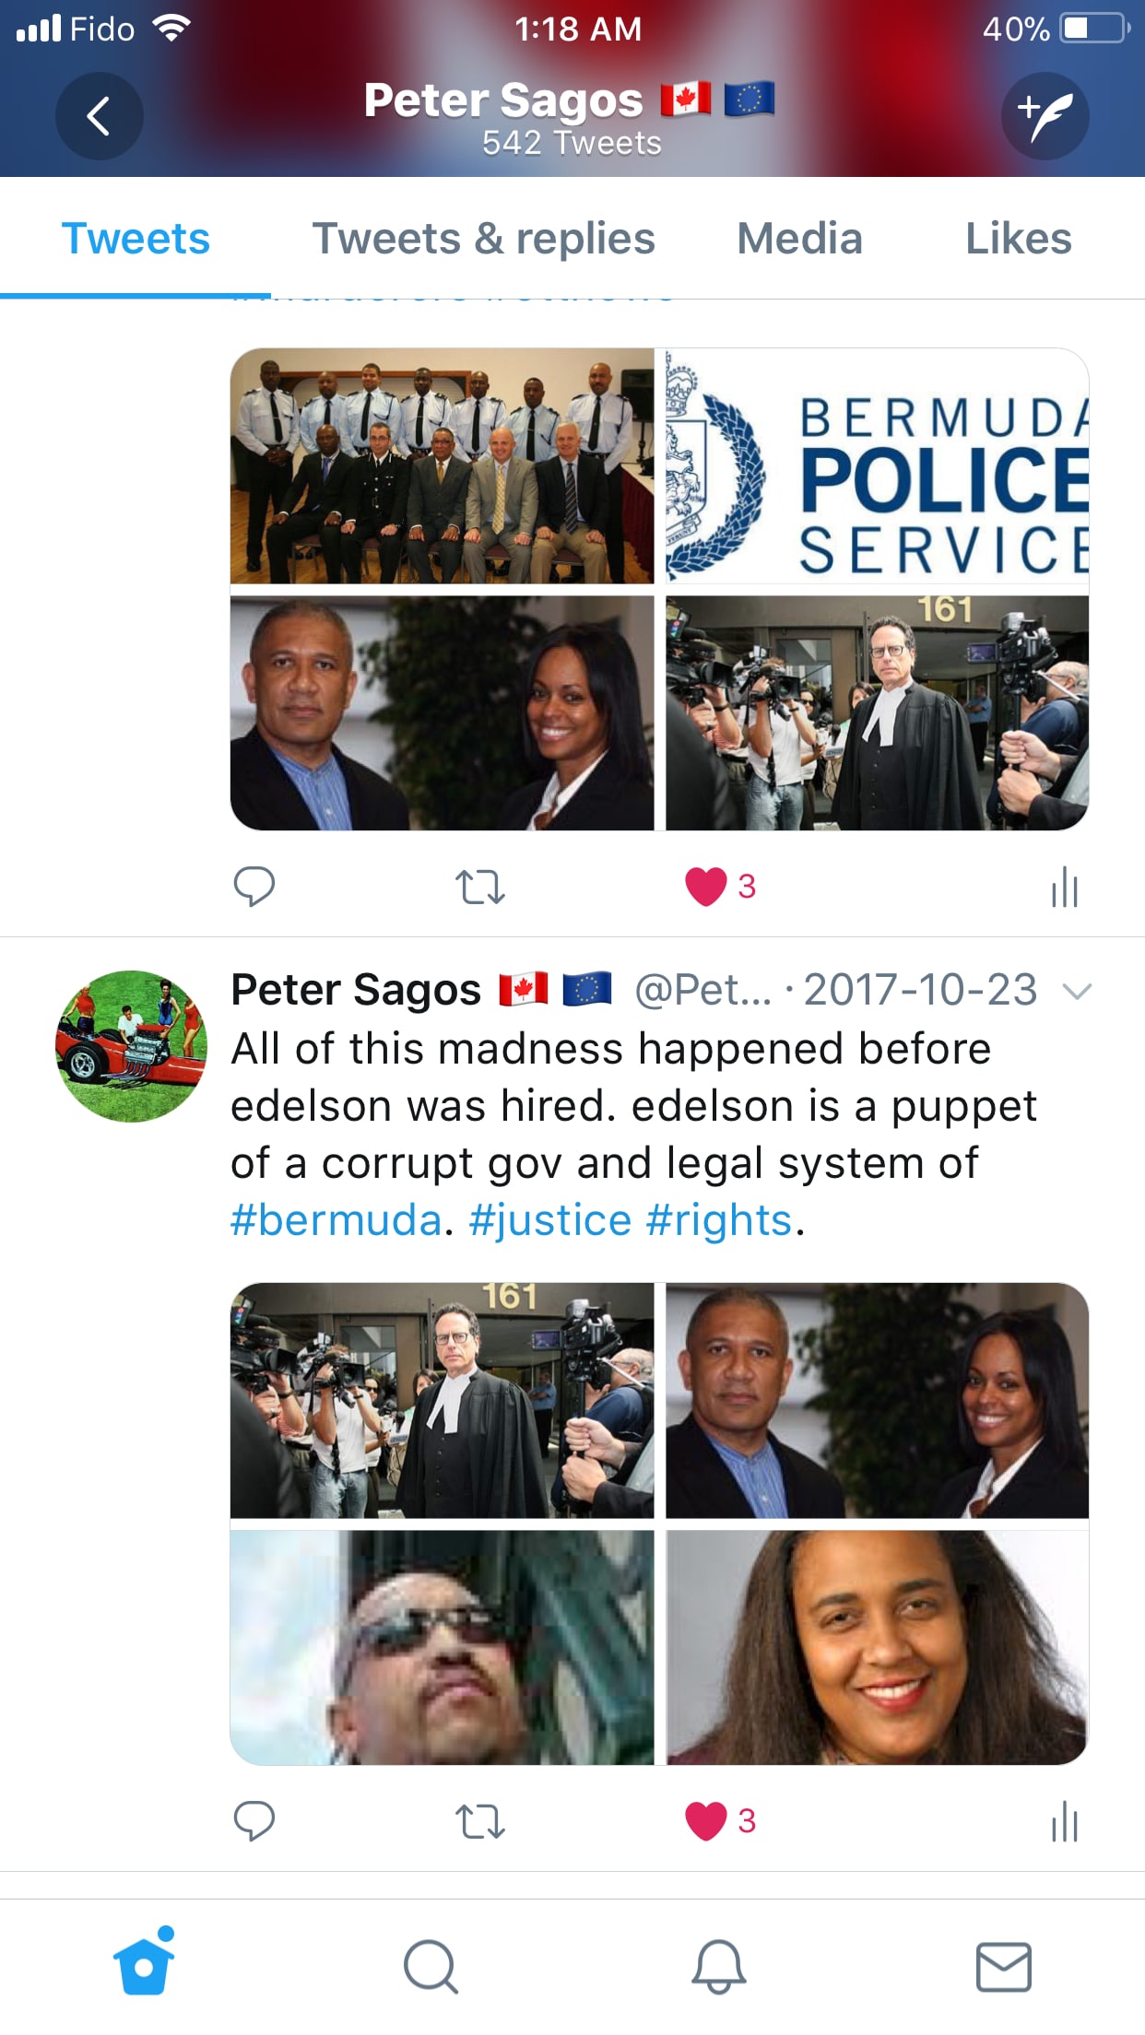Image resolution: width=1145 pixels, height=2035 pixels.
Task: Open the Messages envelope tab
Action: 1004,1967
